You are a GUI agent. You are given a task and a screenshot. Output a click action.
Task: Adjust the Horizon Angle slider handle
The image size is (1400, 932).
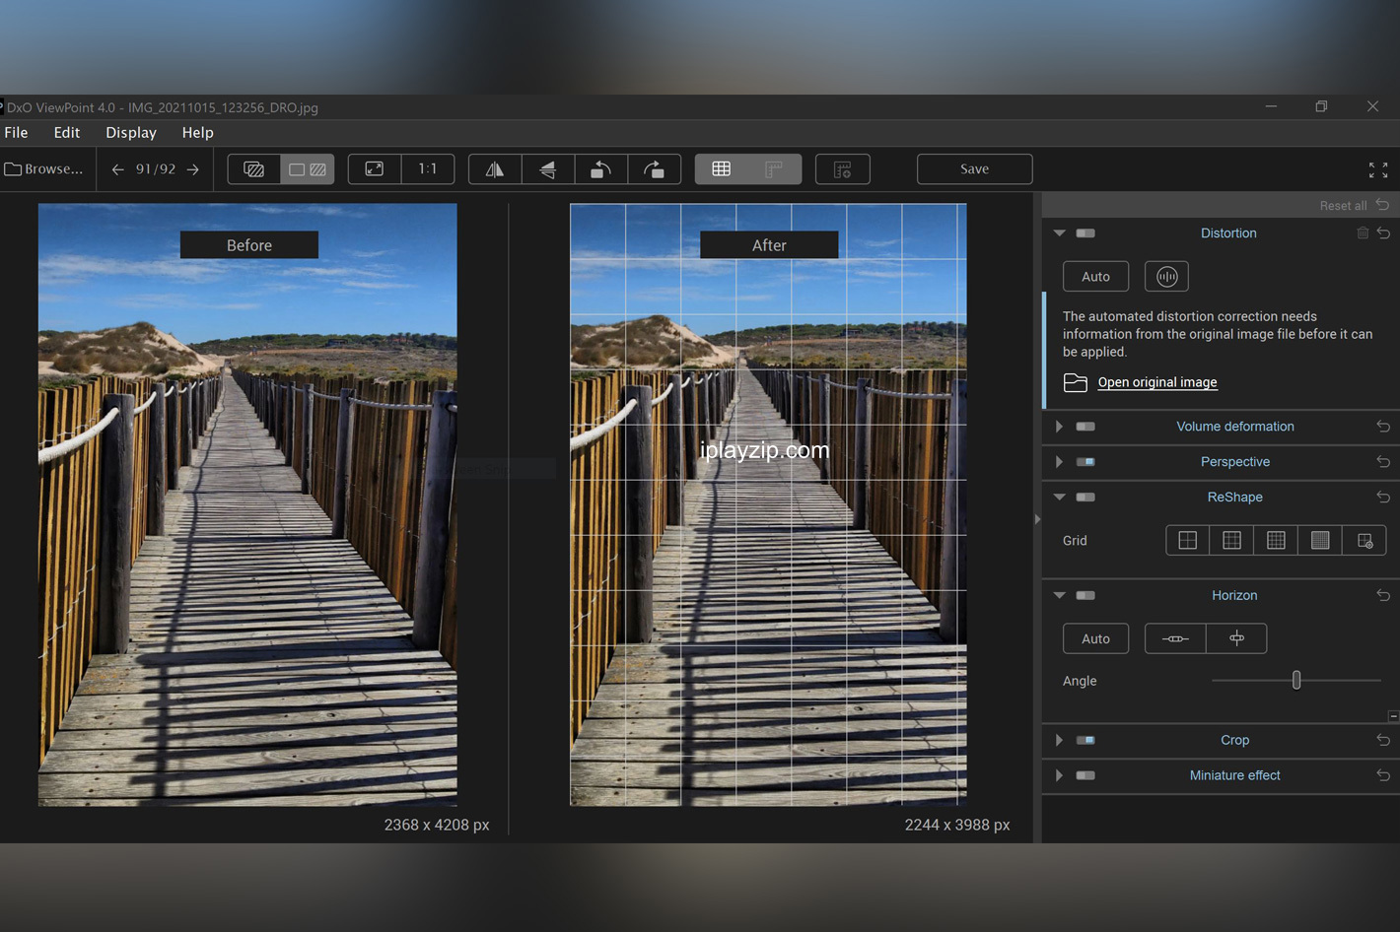click(x=1296, y=680)
